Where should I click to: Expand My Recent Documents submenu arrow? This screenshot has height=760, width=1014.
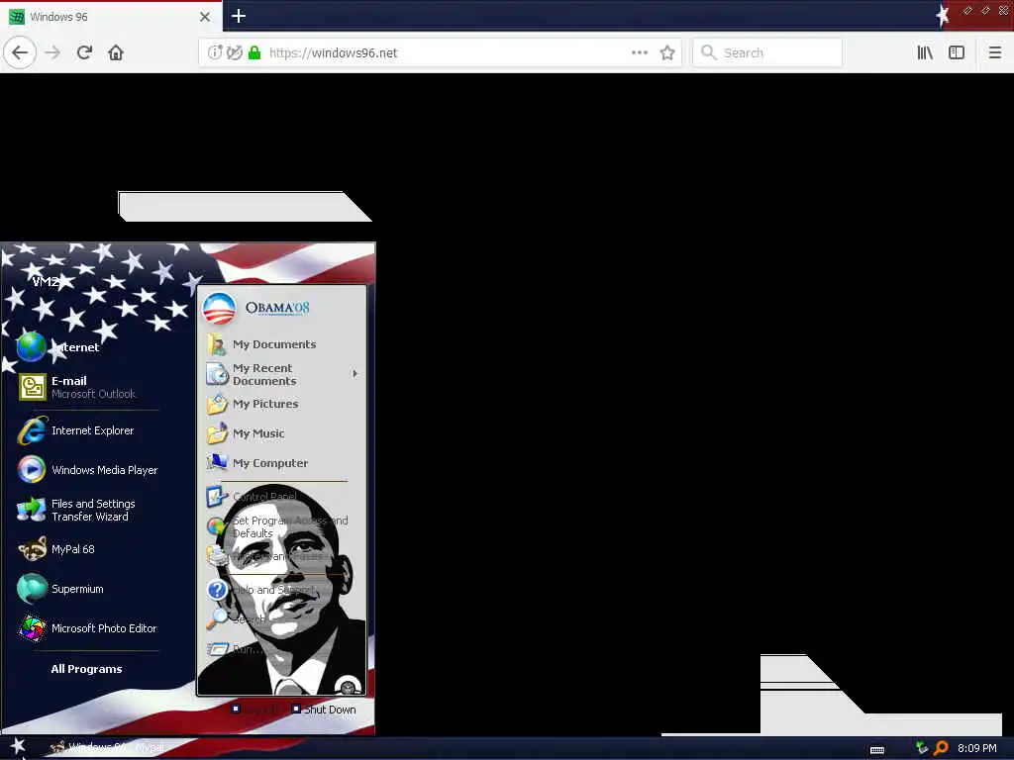pyautogui.click(x=355, y=373)
